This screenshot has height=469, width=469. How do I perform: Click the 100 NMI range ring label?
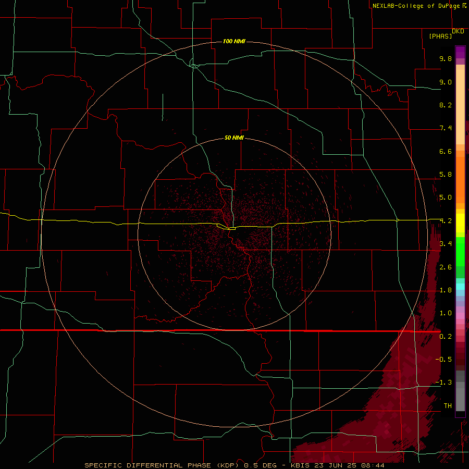pos(234,41)
